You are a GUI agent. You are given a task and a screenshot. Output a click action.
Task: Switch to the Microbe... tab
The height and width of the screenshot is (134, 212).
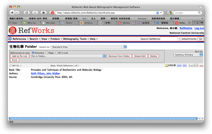click(50, 23)
